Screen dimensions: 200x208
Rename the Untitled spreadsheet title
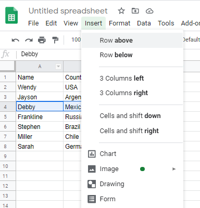(68, 11)
